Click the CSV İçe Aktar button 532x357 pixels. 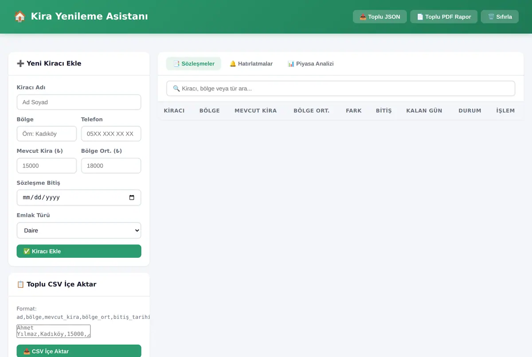coord(79,351)
